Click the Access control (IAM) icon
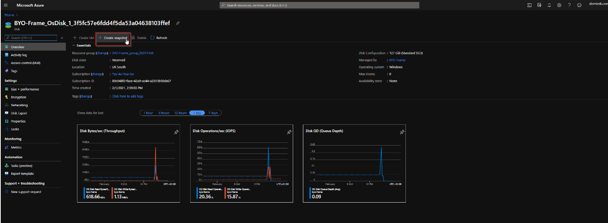608x223 pixels. tap(7, 63)
